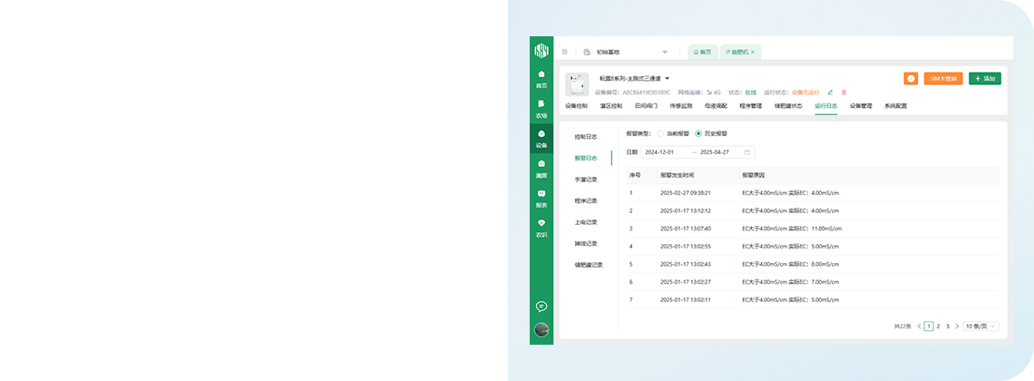Select 设备 in the left sidebar
This screenshot has height=381, width=1034.
541,139
